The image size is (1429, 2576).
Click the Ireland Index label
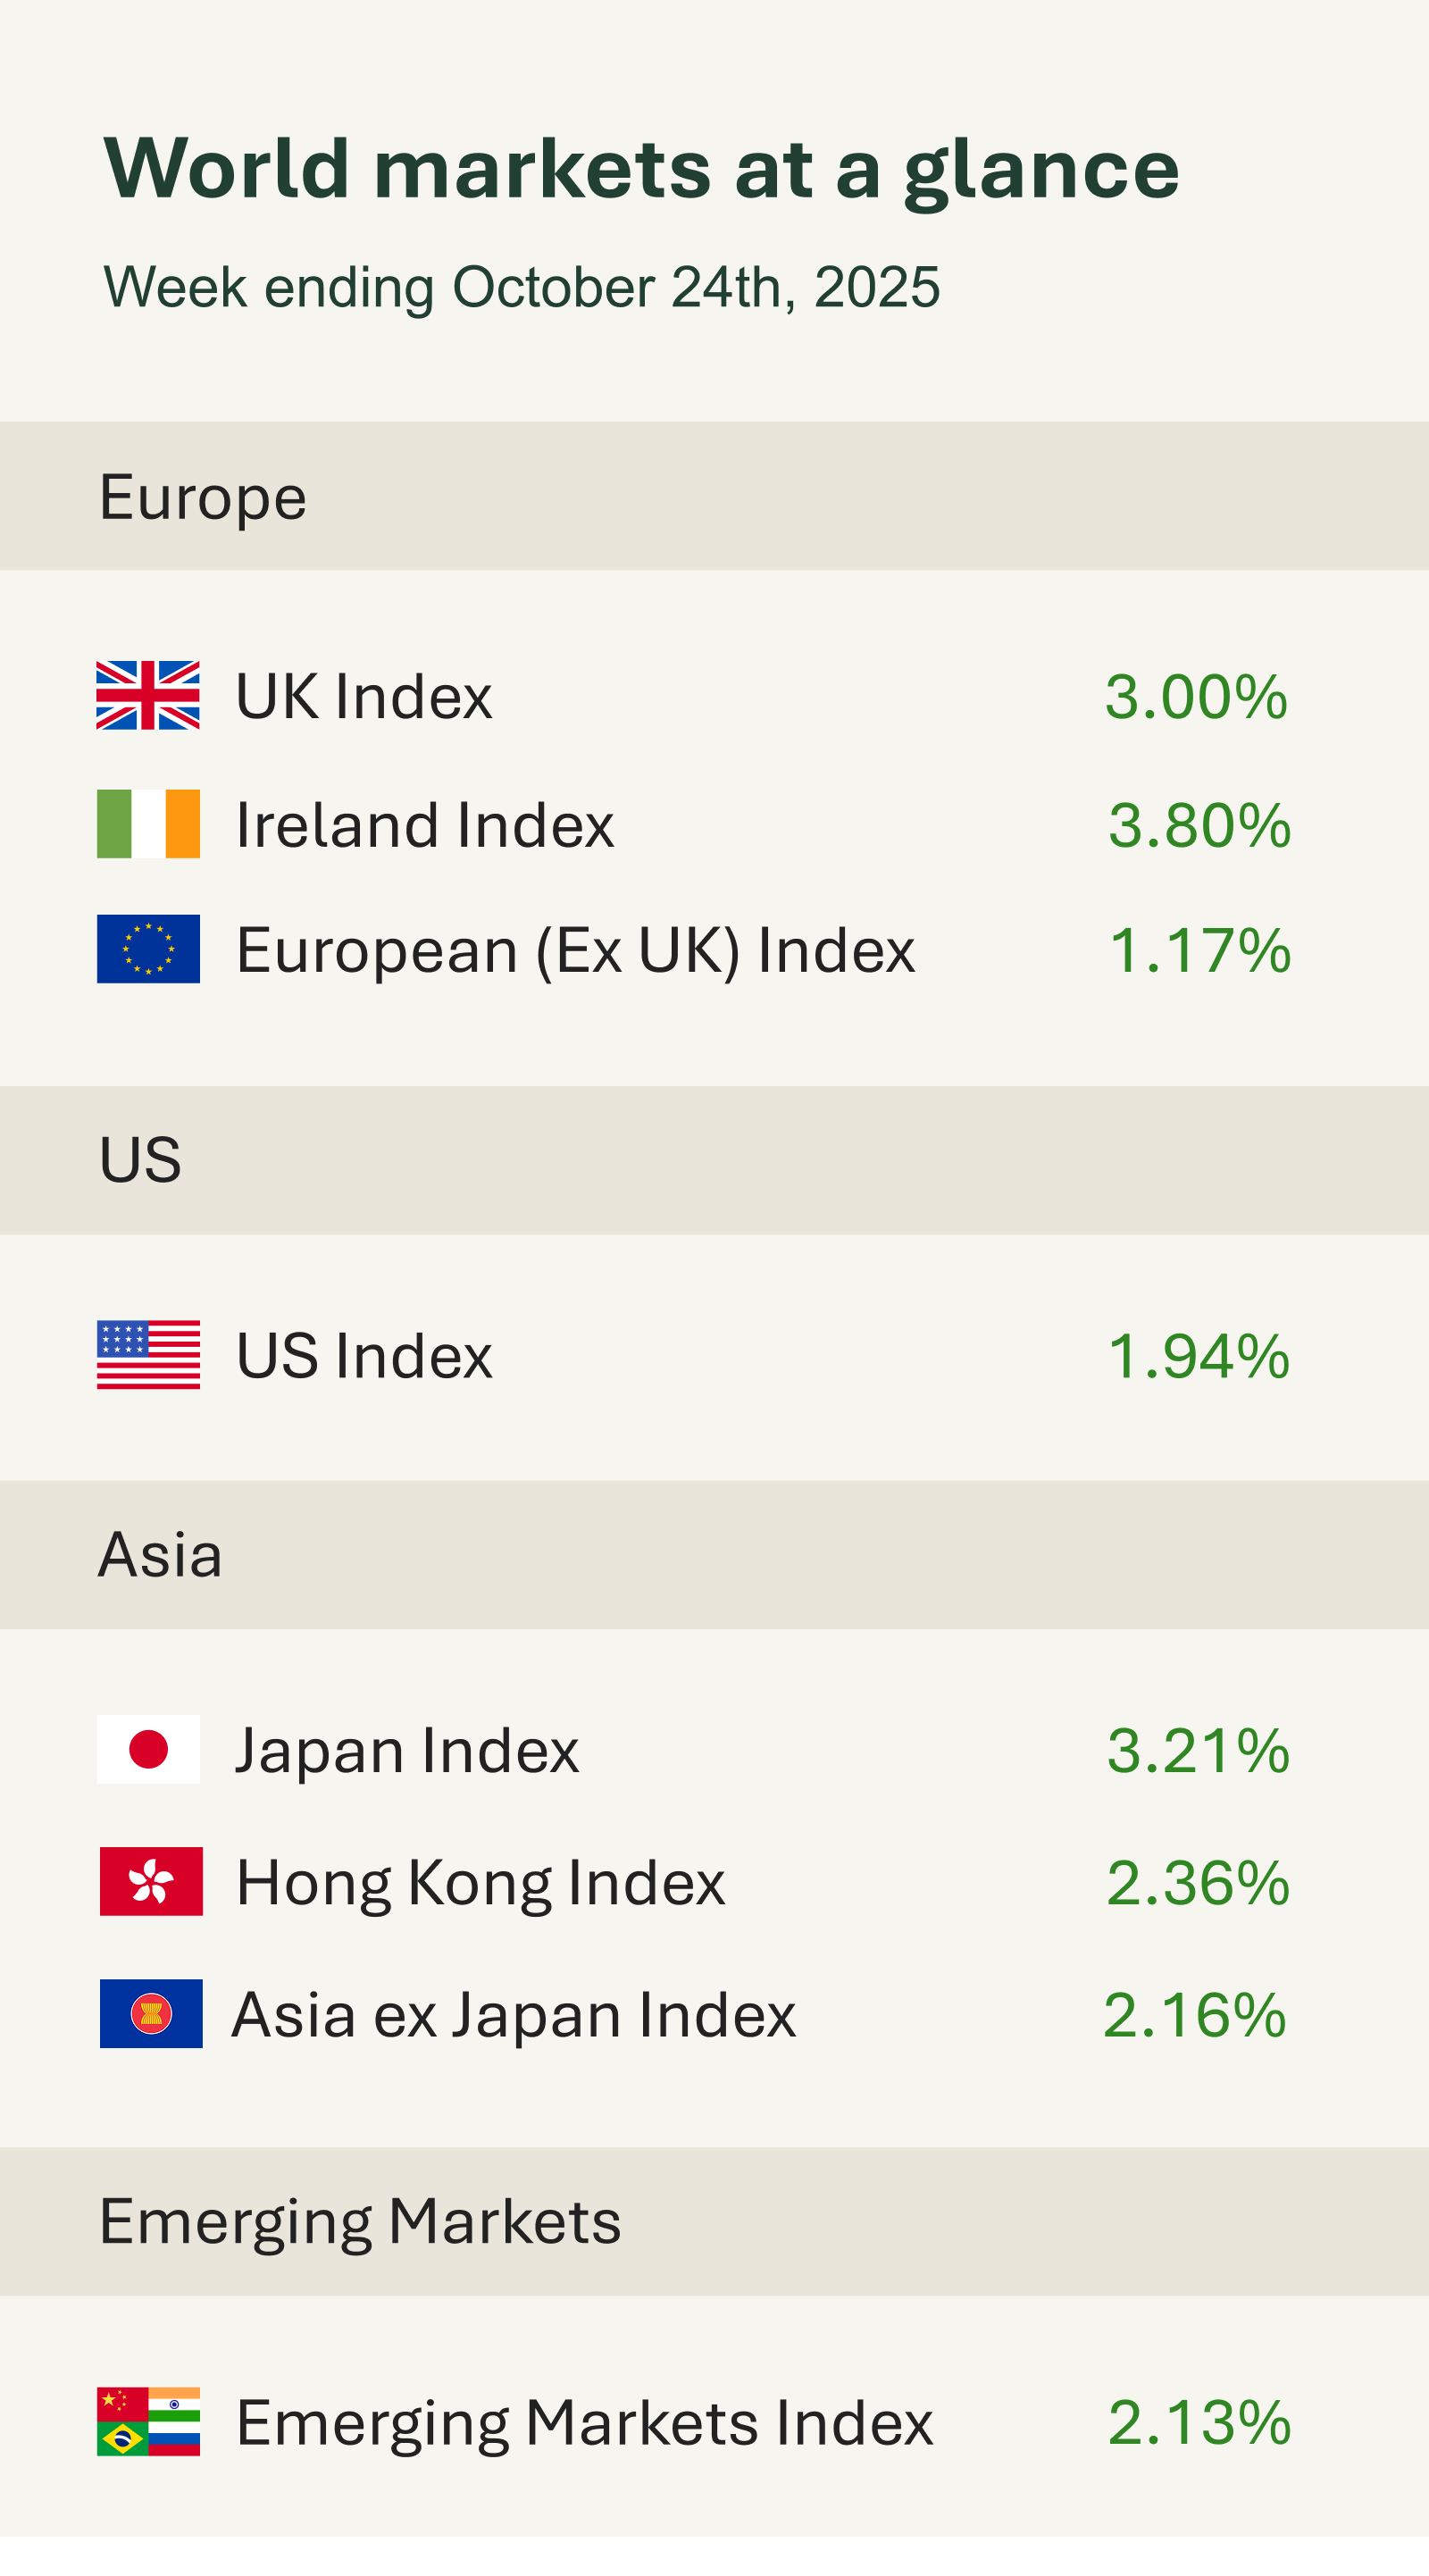click(425, 825)
